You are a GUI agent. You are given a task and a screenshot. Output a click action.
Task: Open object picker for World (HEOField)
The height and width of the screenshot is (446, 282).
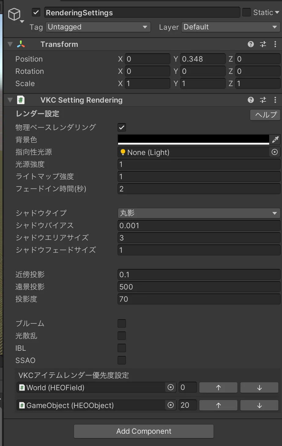coord(171,387)
